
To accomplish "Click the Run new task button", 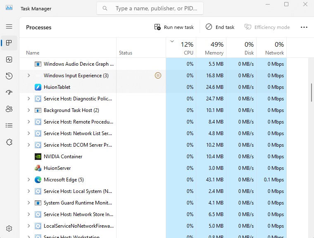I will coord(174,27).
